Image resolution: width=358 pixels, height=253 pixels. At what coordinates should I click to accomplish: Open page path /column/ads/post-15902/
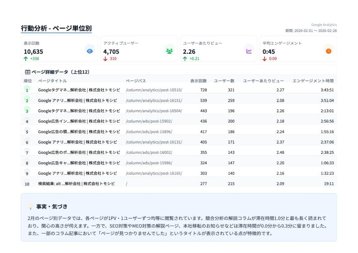pos(149,121)
